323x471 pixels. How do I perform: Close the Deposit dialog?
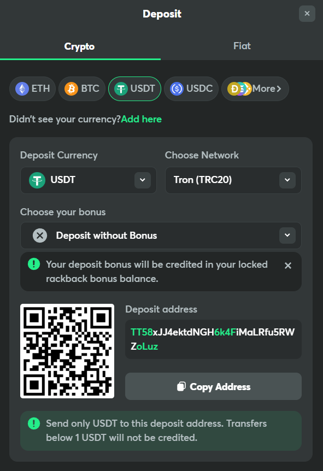tap(307, 14)
